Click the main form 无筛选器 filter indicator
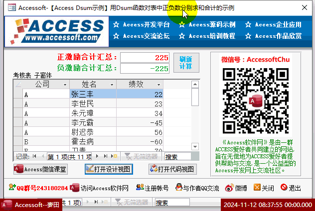 point(132,203)
